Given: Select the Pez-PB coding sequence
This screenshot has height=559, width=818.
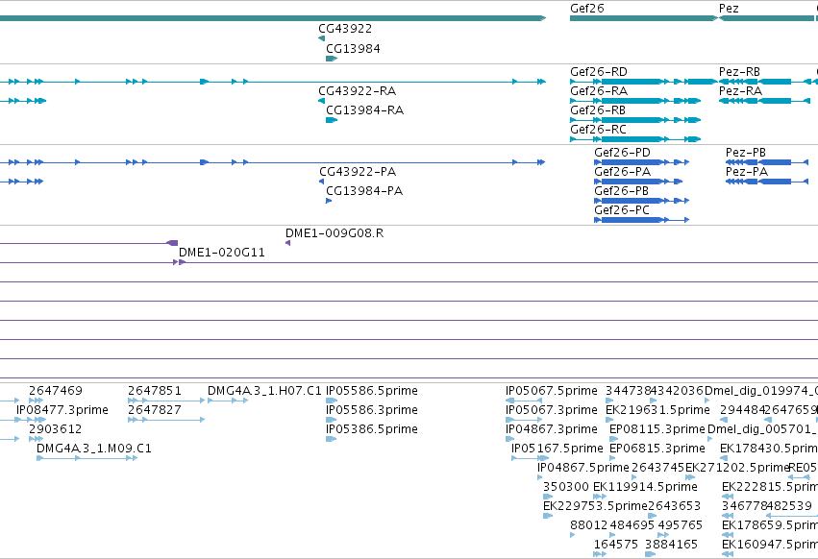Looking at the screenshot, I should click(x=767, y=162).
